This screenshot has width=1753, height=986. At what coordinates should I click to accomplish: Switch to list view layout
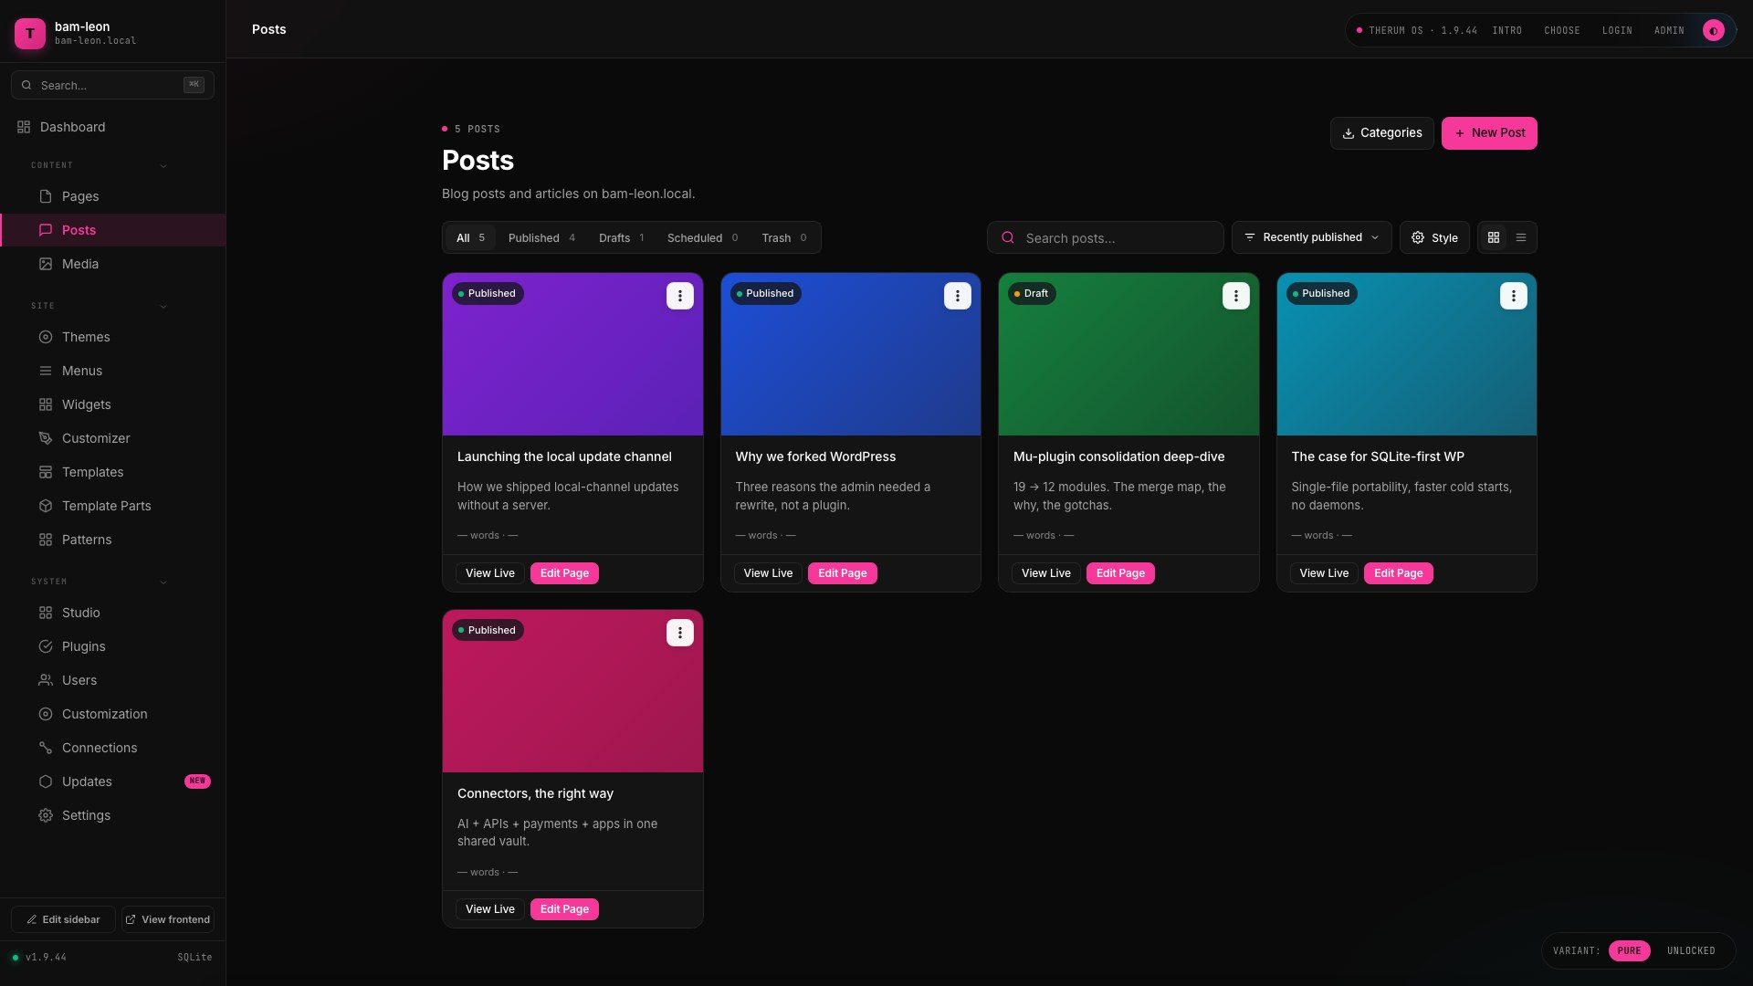(x=1521, y=237)
